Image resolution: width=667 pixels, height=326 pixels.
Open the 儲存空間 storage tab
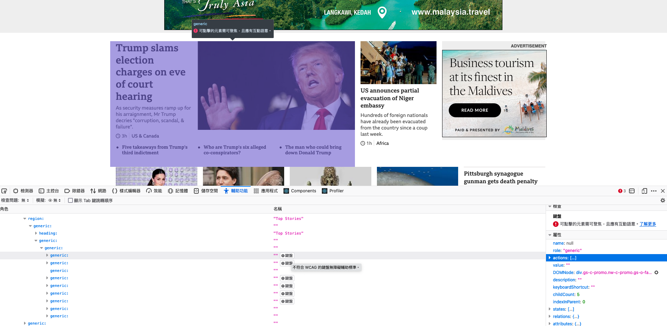coord(206,191)
